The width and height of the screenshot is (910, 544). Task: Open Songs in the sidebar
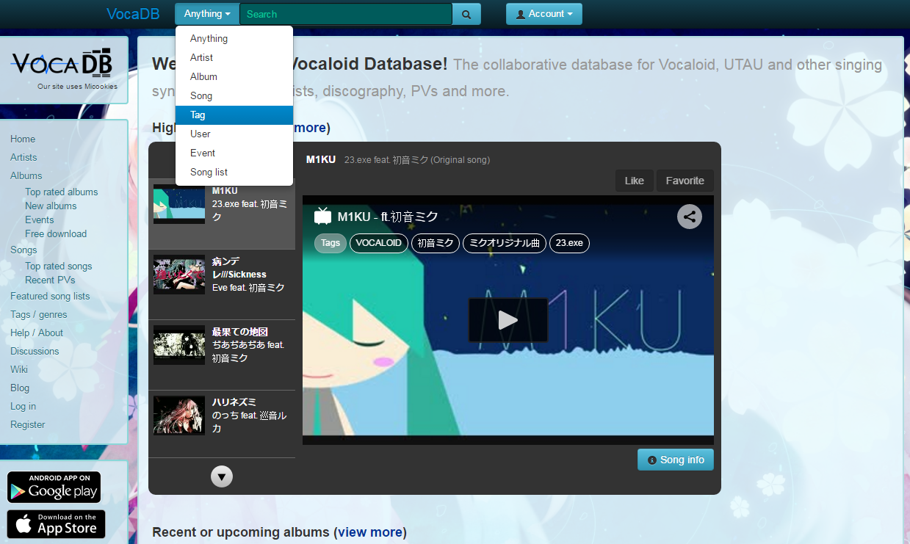pyautogui.click(x=24, y=250)
